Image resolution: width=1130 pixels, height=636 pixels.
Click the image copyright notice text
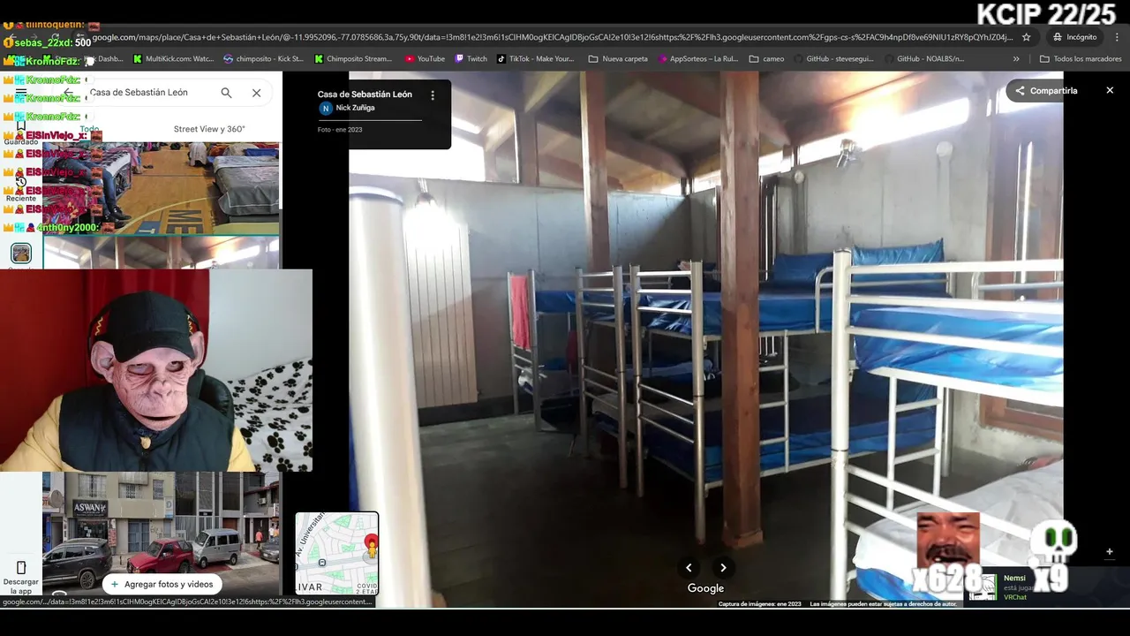[x=883, y=604]
